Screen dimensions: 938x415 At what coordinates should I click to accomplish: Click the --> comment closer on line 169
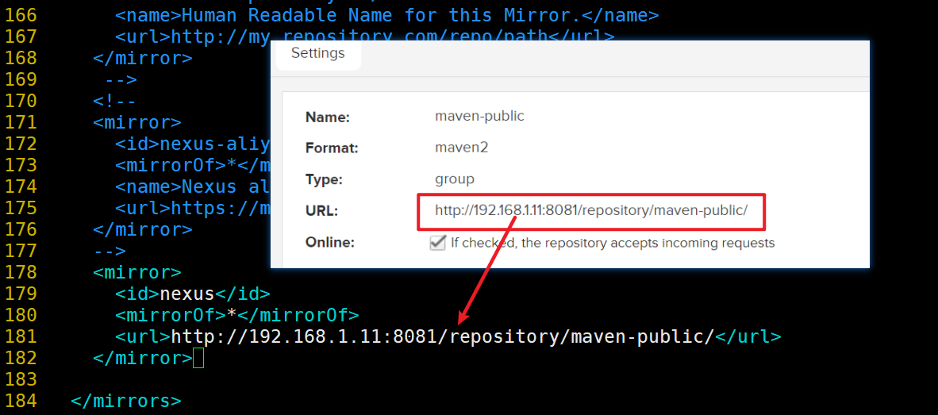[121, 79]
